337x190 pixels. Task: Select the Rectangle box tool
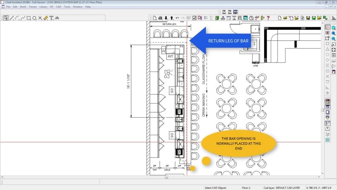[x=29, y=18]
